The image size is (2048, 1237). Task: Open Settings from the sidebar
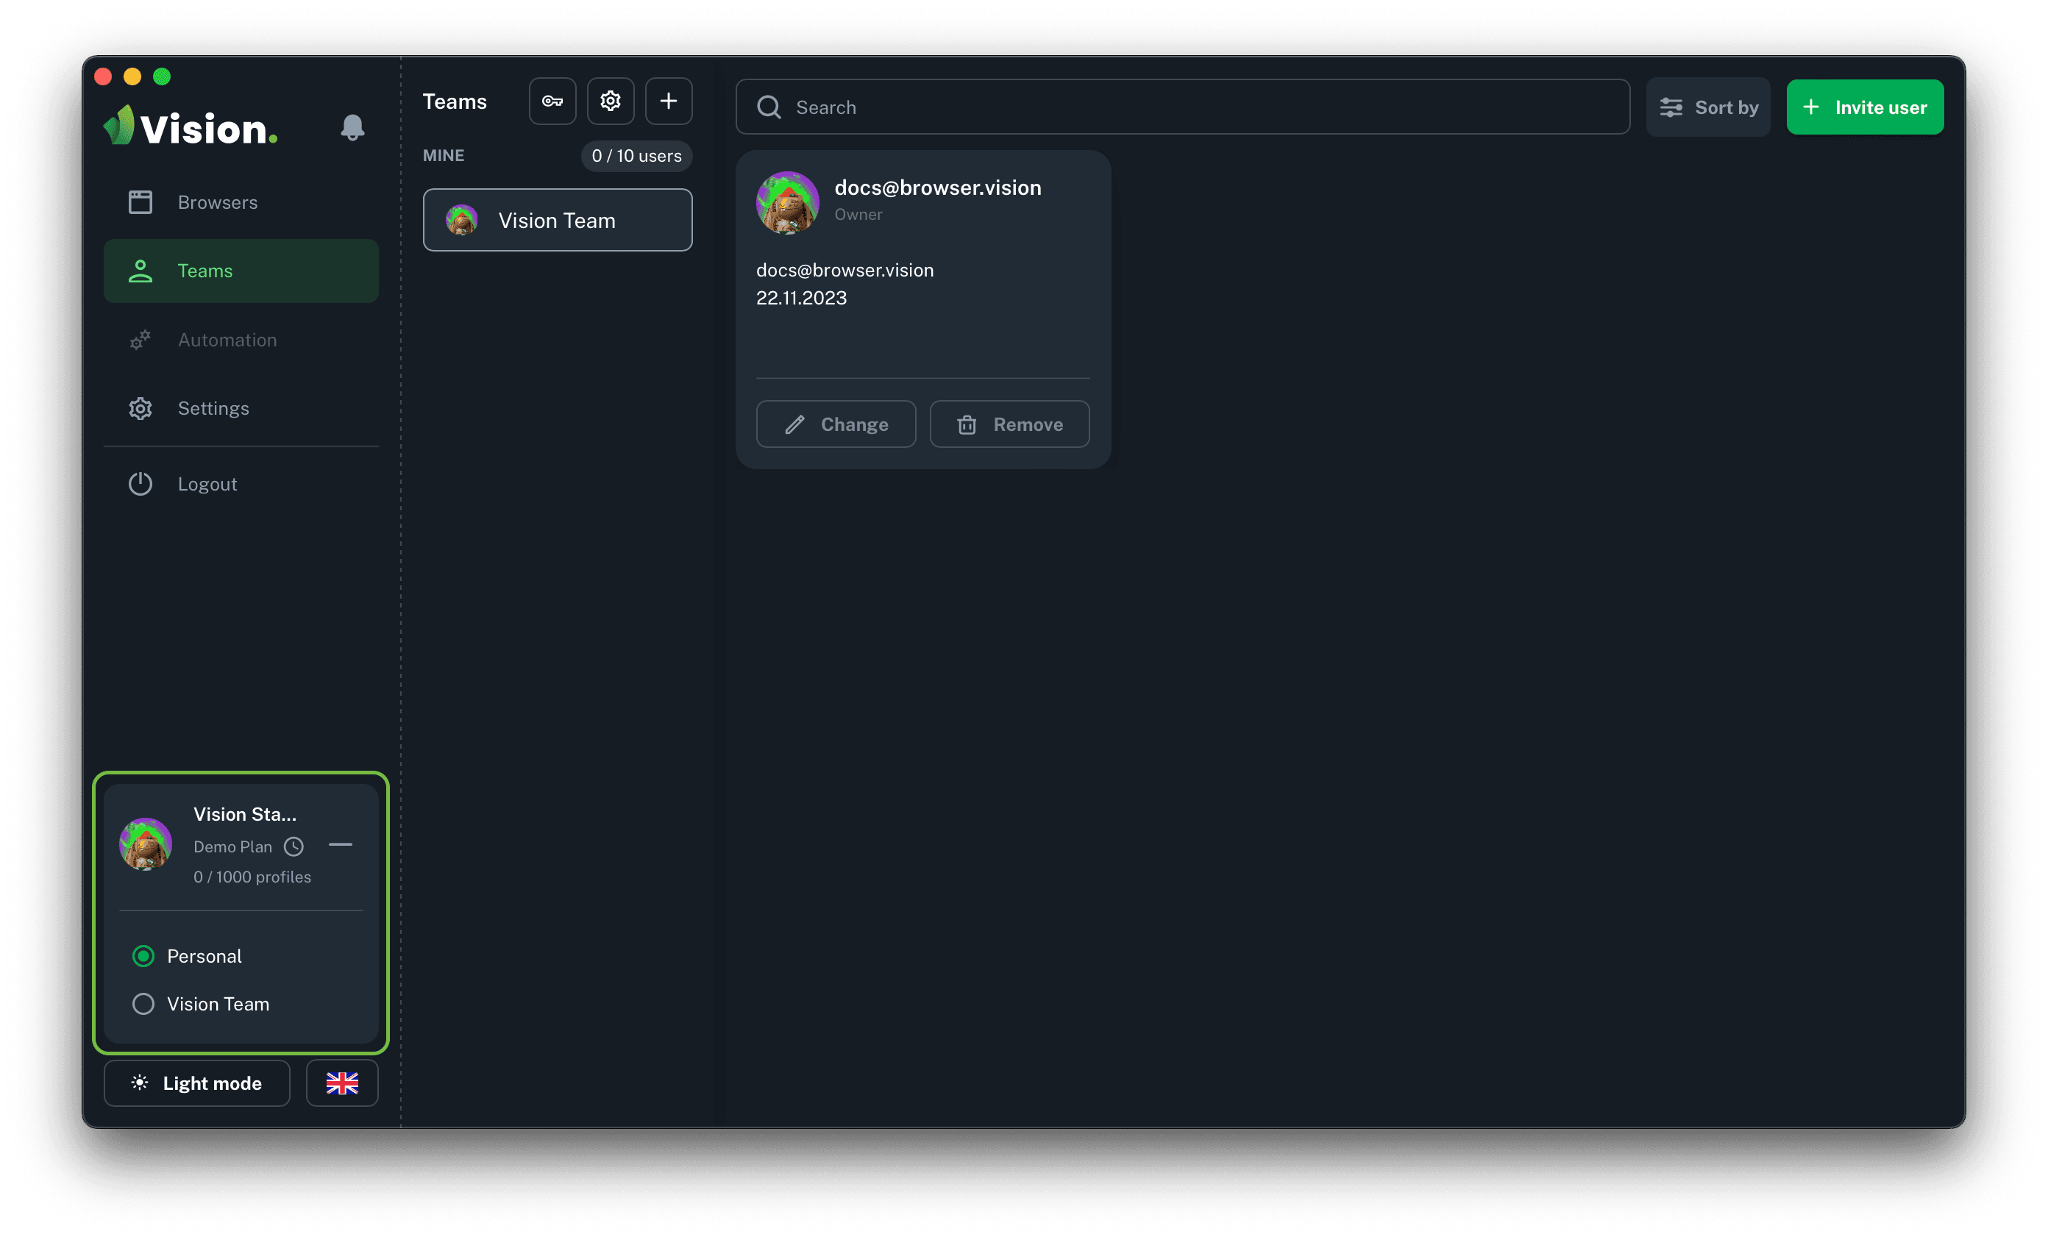(x=213, y=408)
